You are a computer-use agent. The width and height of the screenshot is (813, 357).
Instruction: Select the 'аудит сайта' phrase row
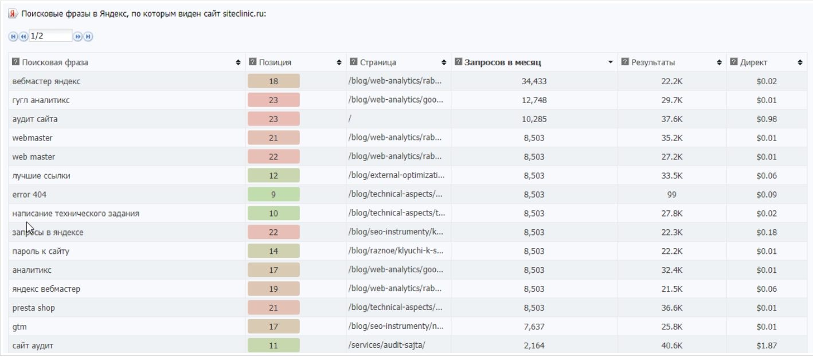(x=35, y=119)
